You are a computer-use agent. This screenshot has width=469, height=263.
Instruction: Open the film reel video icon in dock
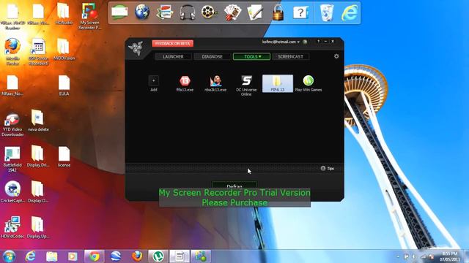[x=209, y=12]
